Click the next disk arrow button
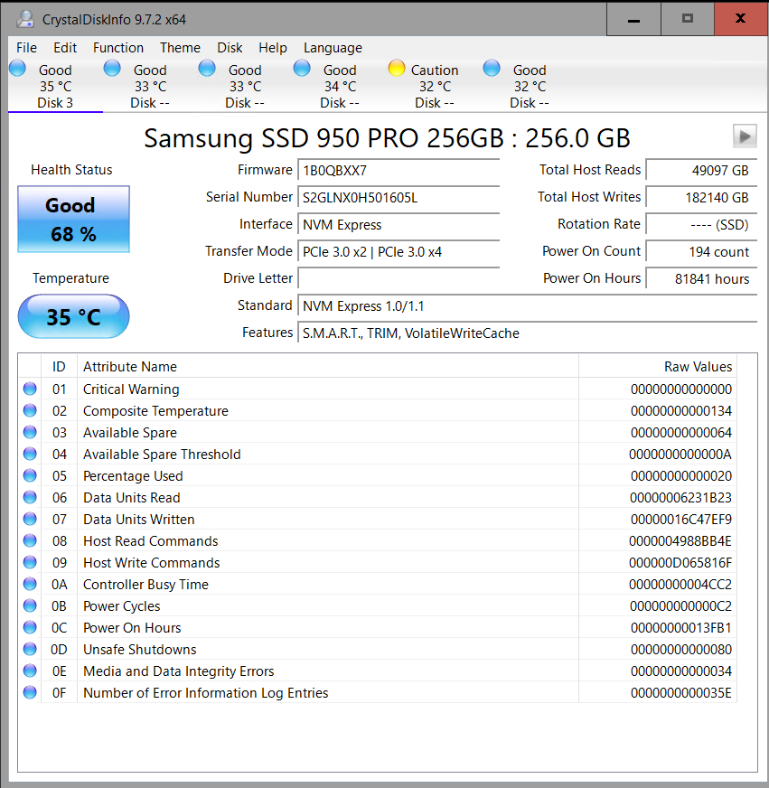The height and width of the screenshot is (788, 769). (744, 136)
